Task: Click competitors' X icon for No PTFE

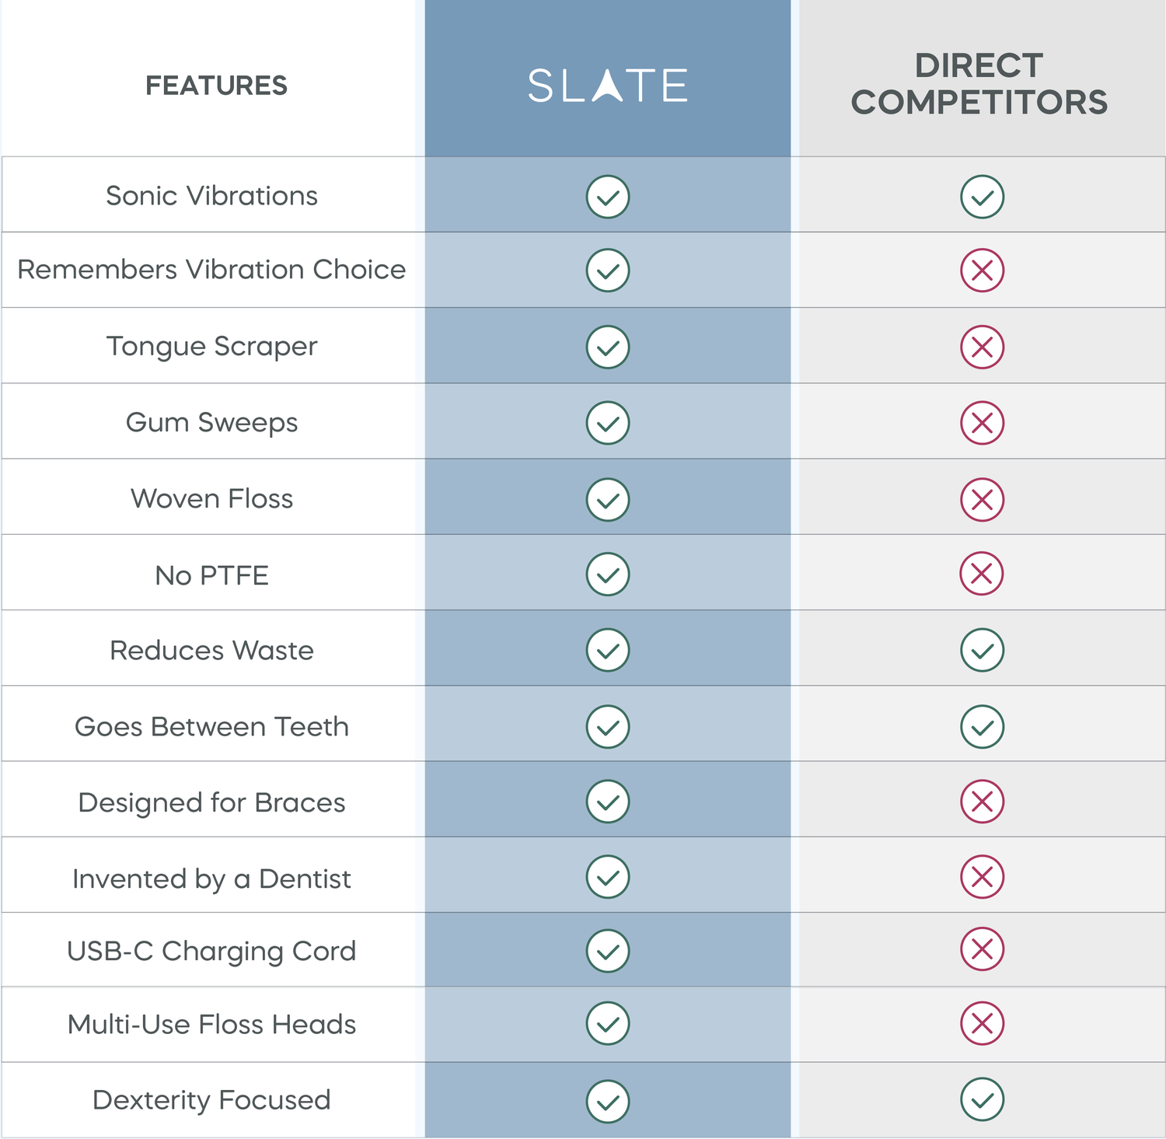Action: pyautogui.click(x=982, y=574)
